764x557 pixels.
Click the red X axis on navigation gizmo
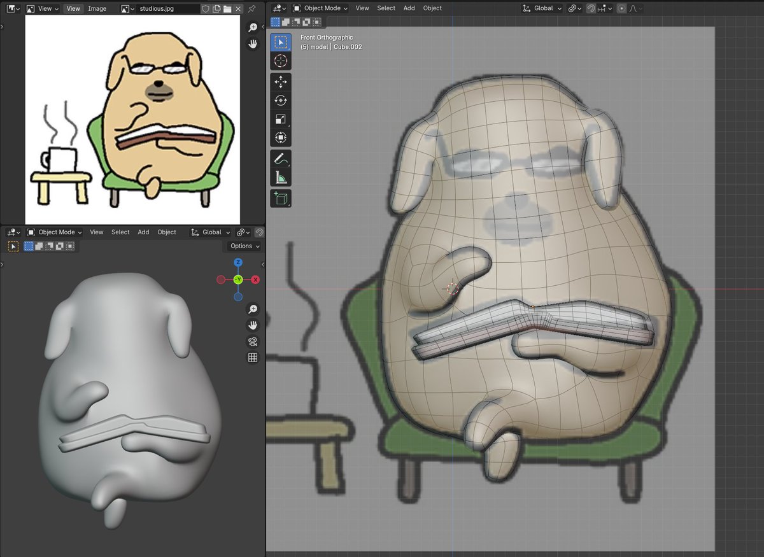255,279
